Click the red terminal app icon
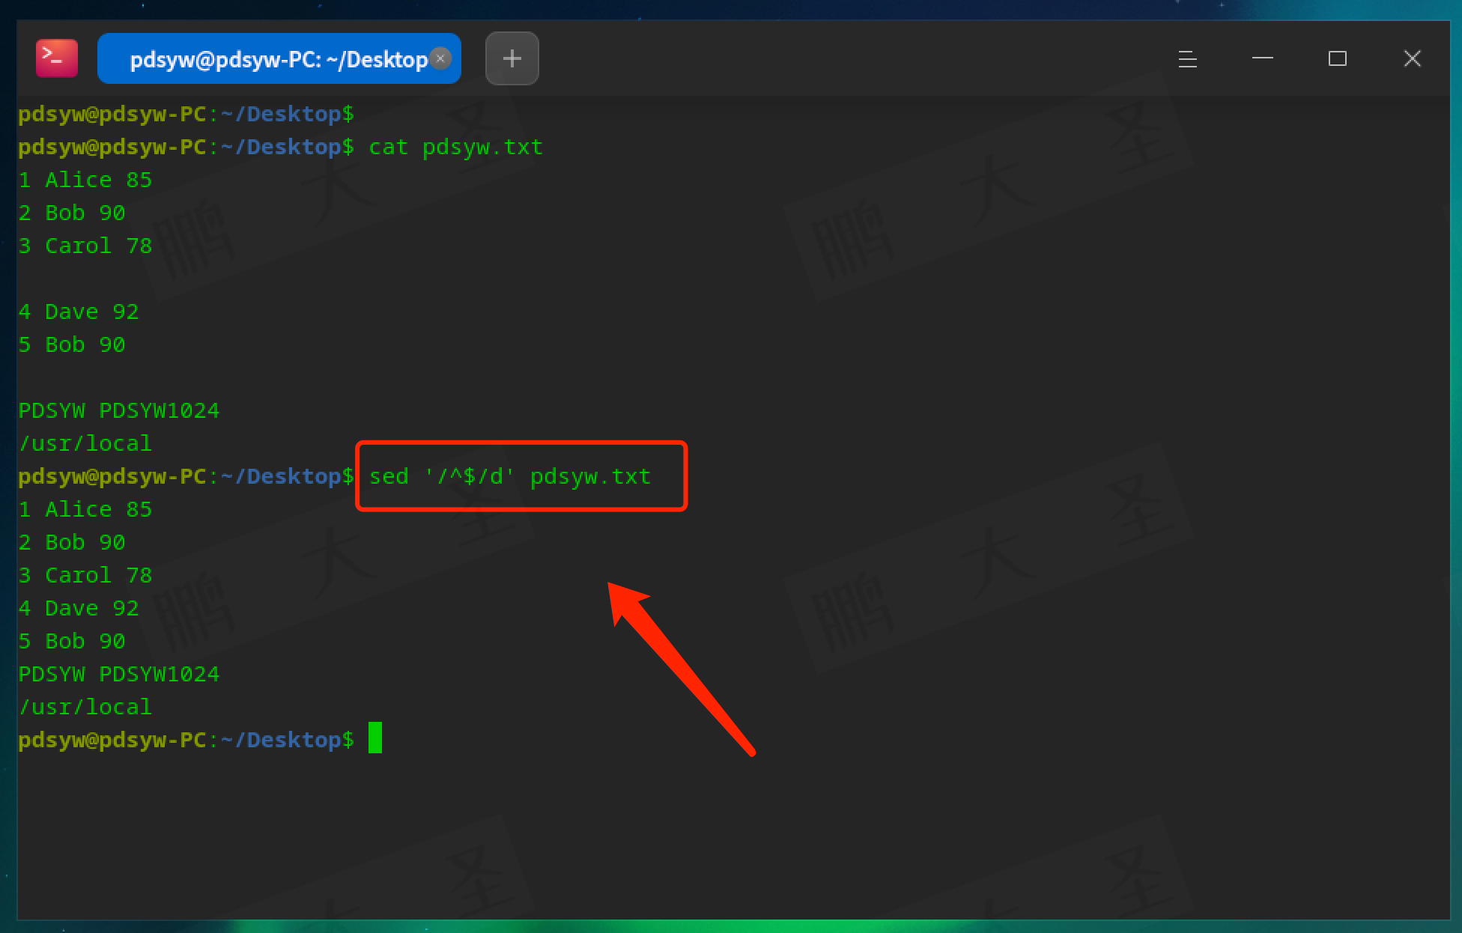Image resolution: width=1462 pixels, height=933 pixels. 57,58
